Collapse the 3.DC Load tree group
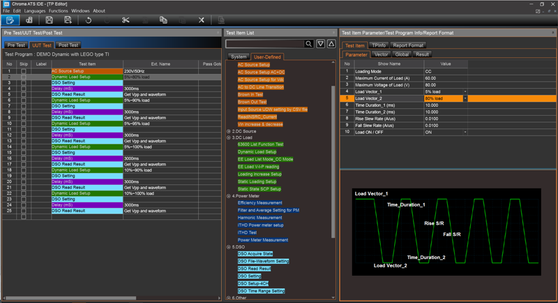Image resolution: width=558 pixels, height=303 pixels. pyautogui.click(x=229, y=138)
